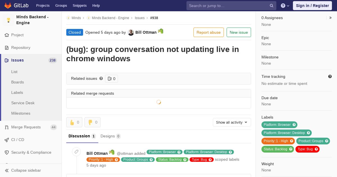This screenshot has width=337, height=177.
Task: Click the Project home icon in sidebar
Action: coord(7,35)
